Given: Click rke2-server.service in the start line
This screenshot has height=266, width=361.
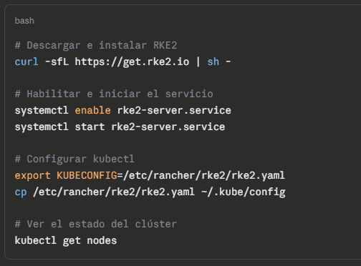Looking at the screenshot, I should tap(168, 127).
